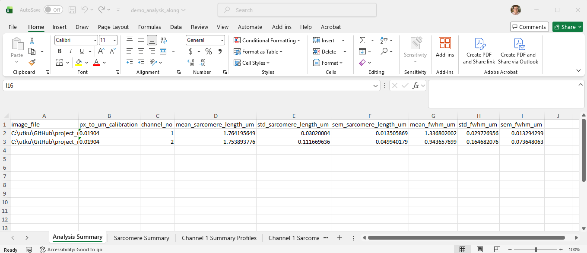Click the Comments button

coord(529,27)
